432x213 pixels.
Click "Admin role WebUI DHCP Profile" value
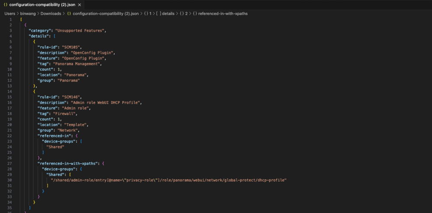[x=106, y=103]
